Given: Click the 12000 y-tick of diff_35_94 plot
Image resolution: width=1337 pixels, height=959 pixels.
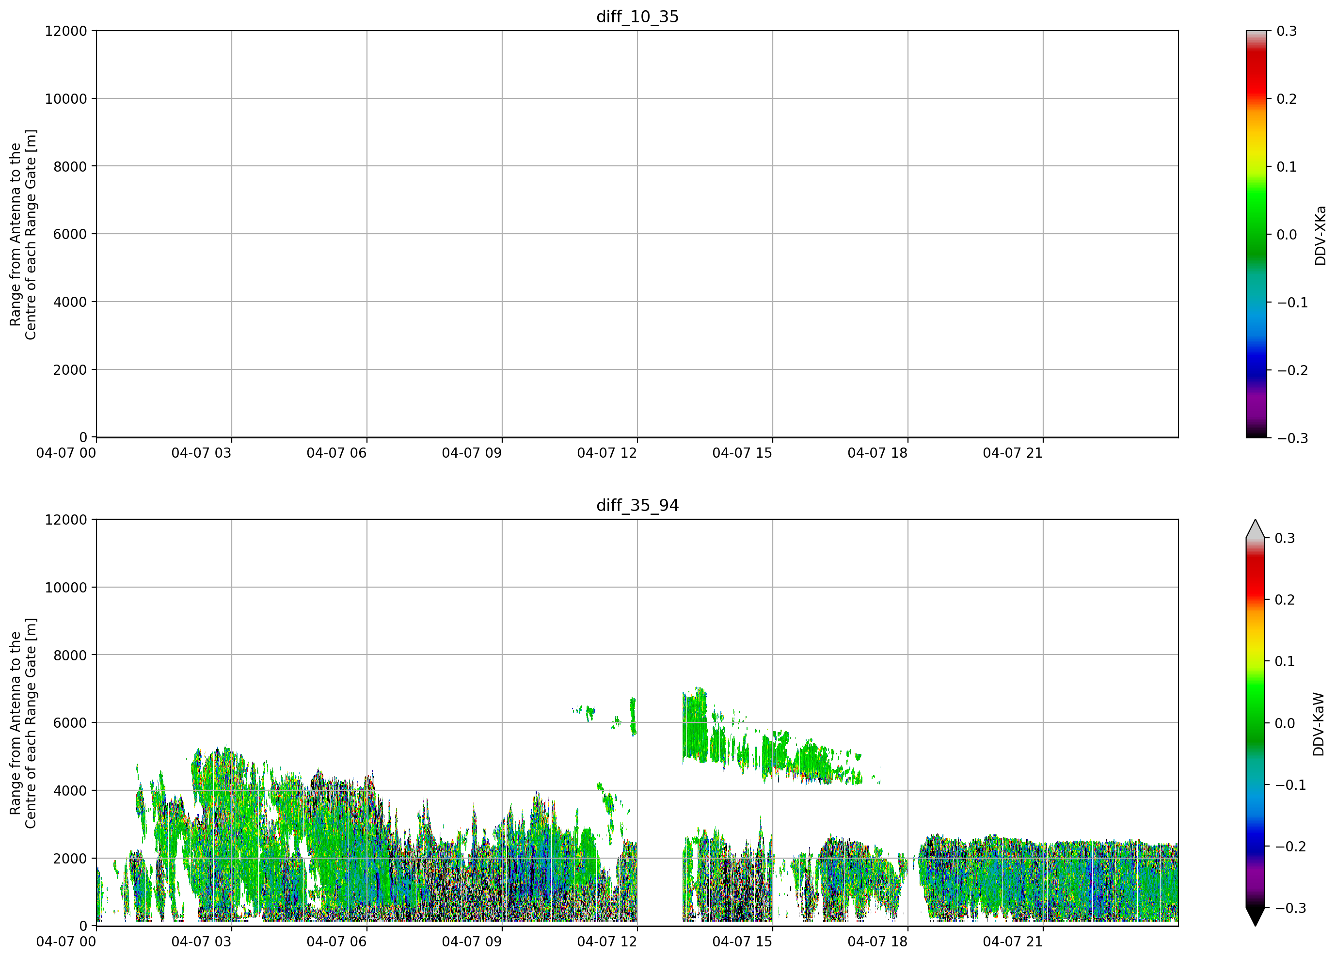Looking at the screenshot, I should click(x=66, y=519).
